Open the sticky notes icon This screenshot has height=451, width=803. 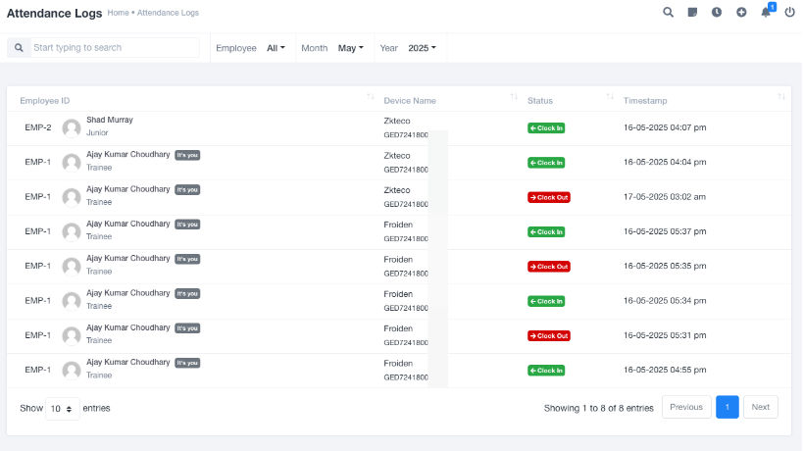point(692,13)
